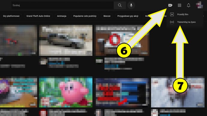Activate voice search microphone
Image resolution: width=207 pixels, height=116 pixels.
coord(131,5)
